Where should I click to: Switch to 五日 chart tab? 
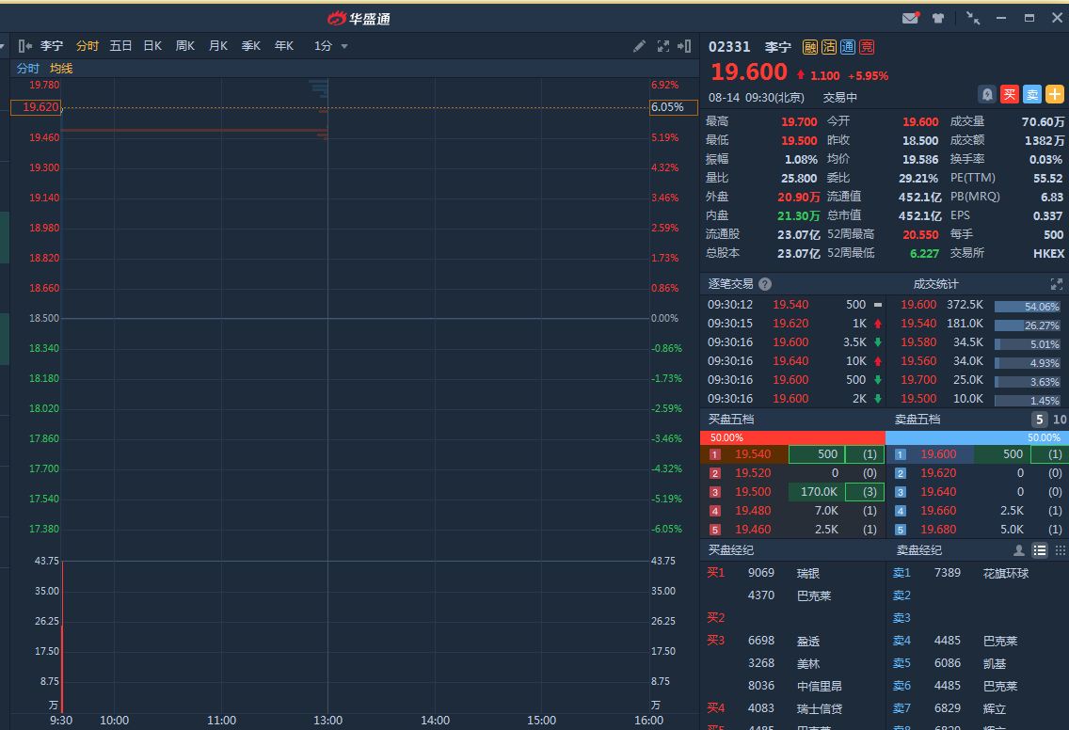120,46
